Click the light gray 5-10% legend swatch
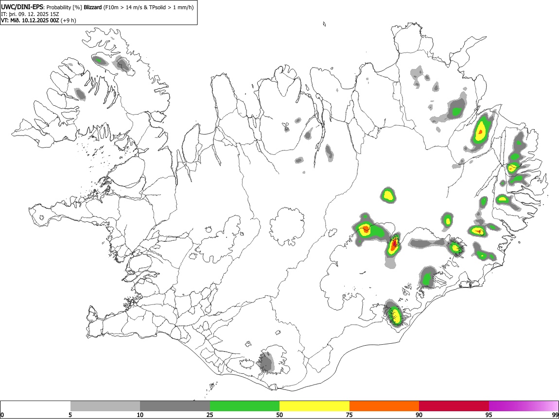This screenshot has width=559, height=419. coord(105,406)
